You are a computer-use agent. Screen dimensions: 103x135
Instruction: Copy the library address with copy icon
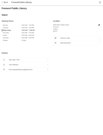click(99, 25)
